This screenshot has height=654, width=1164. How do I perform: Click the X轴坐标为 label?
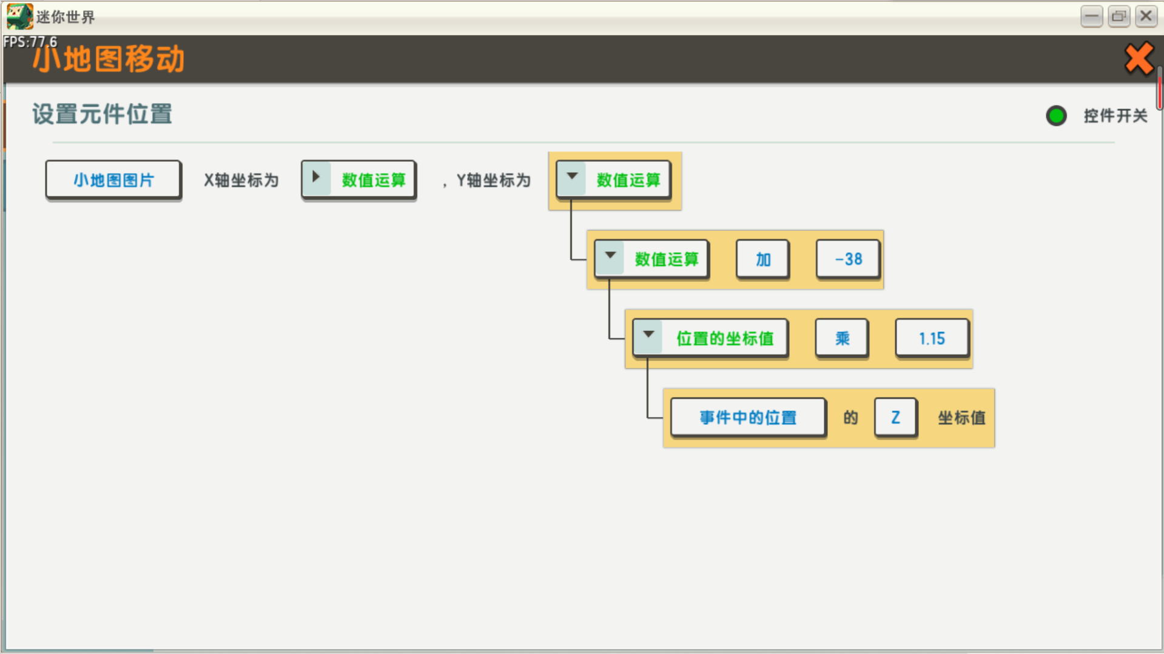[241, 180]
